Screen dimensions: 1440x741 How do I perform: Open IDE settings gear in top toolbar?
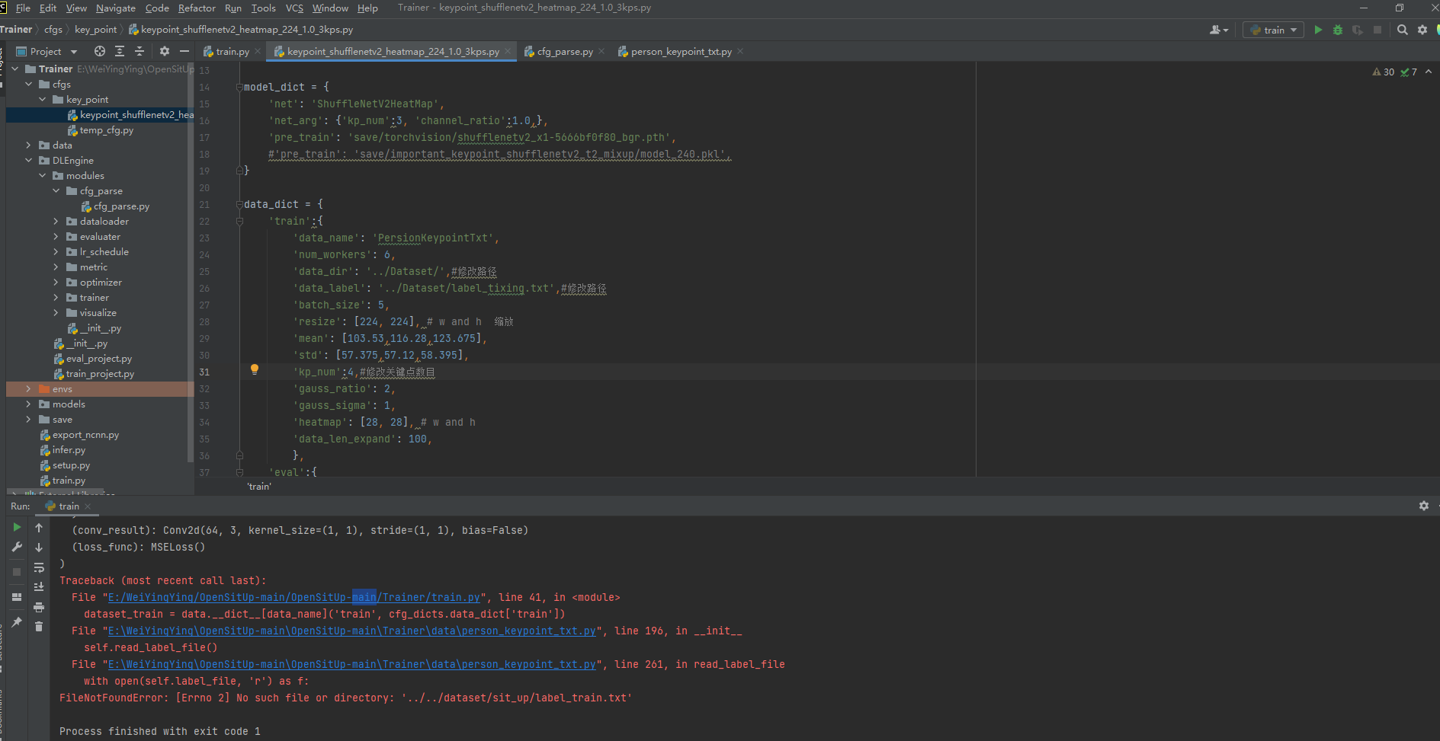[1422, 30]
